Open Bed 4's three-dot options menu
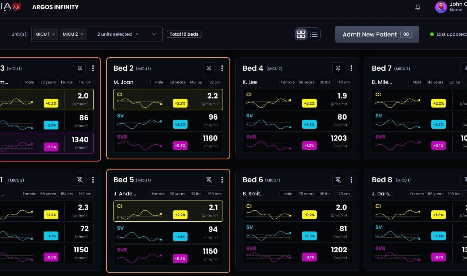 [x=351, y=68]
